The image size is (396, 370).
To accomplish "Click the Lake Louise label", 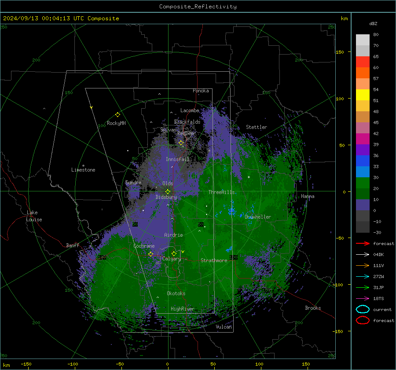I will point(34,216).
